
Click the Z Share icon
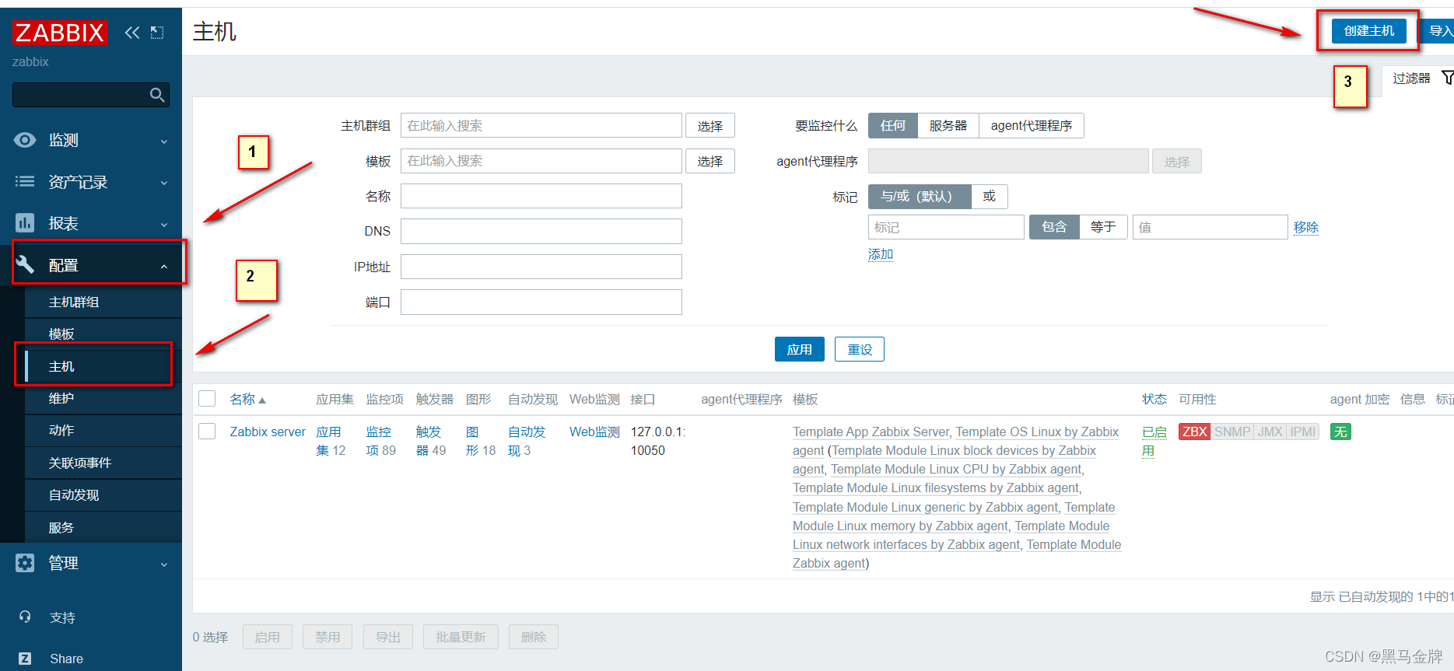(25, 659)
